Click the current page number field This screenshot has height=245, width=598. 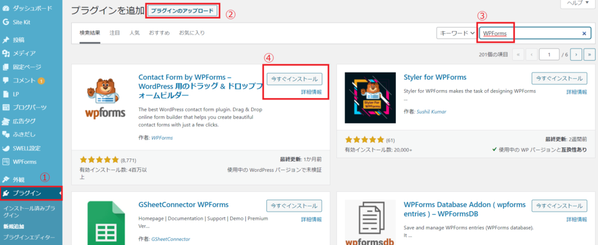click(x=549, y=54)
